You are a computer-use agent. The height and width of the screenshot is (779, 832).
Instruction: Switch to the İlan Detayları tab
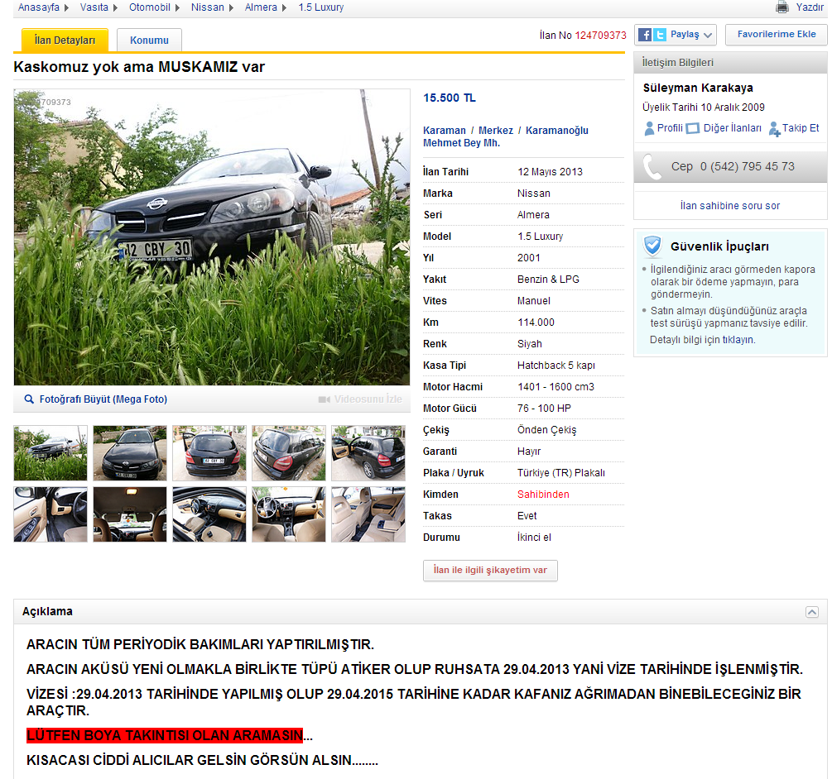pos(65,41)
